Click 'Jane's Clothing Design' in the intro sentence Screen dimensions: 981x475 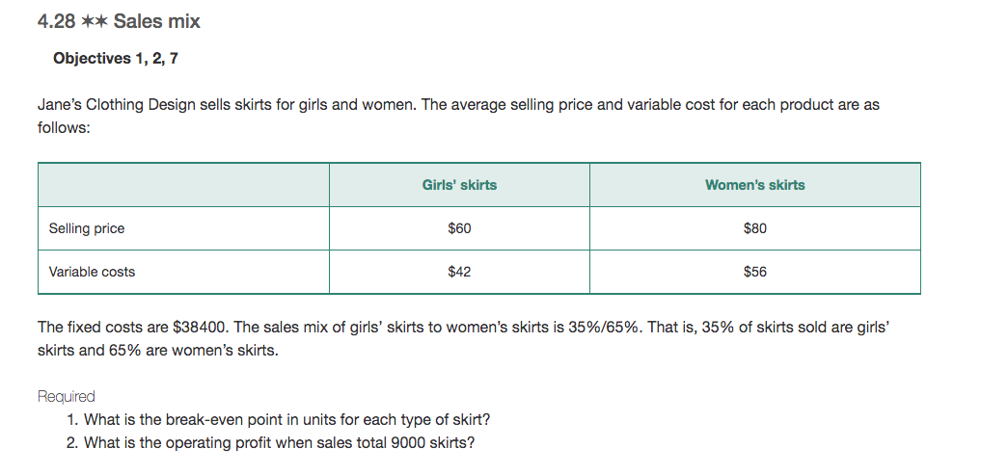point(117,105)
